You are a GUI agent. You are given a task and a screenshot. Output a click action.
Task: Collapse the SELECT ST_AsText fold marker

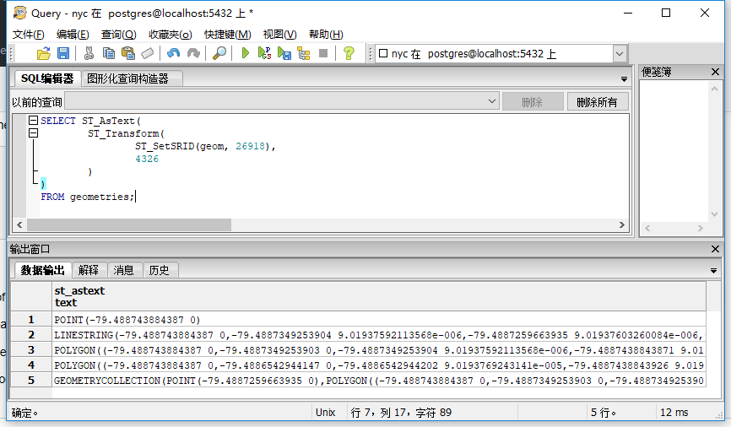tap(33, 121)
